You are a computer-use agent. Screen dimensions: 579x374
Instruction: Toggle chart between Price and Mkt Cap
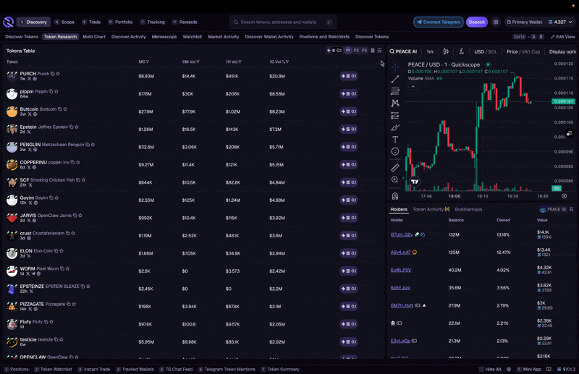(x=523, y=51)
